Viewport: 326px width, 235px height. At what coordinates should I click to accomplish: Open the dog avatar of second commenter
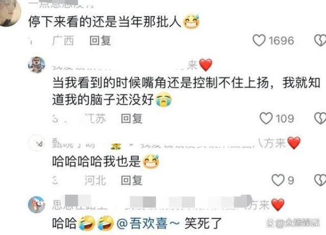(x=36, y=65)
